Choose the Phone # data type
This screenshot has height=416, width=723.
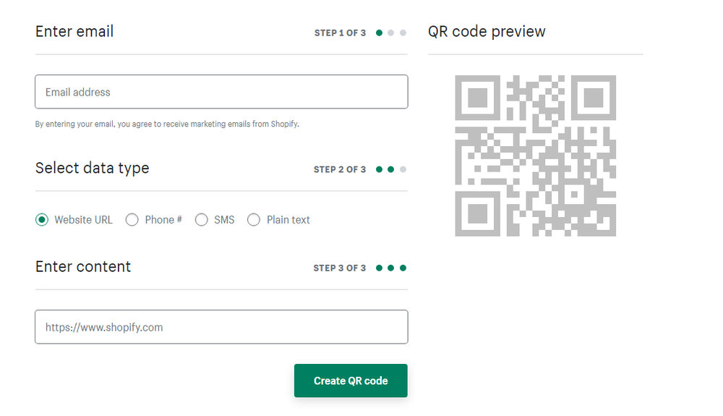132,220
